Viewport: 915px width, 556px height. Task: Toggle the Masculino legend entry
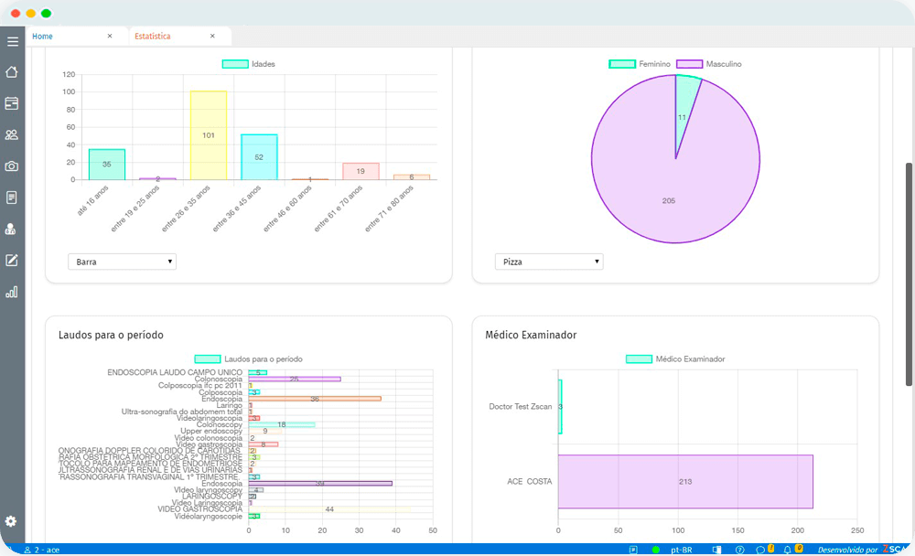pos(709,64)
